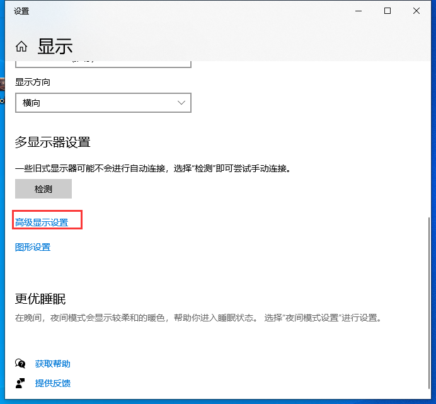The width and height of the screenshot is (436, 404).
Task: Close the 设置 window
Action: click(416, 11)
